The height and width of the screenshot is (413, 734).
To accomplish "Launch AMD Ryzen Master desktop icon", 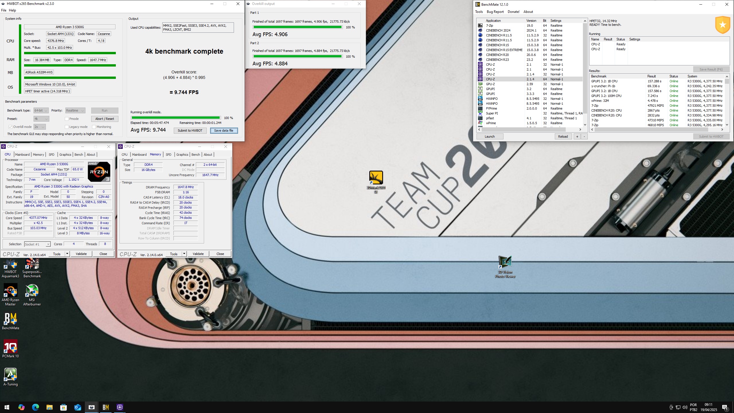I will click(x=11, y=295).
